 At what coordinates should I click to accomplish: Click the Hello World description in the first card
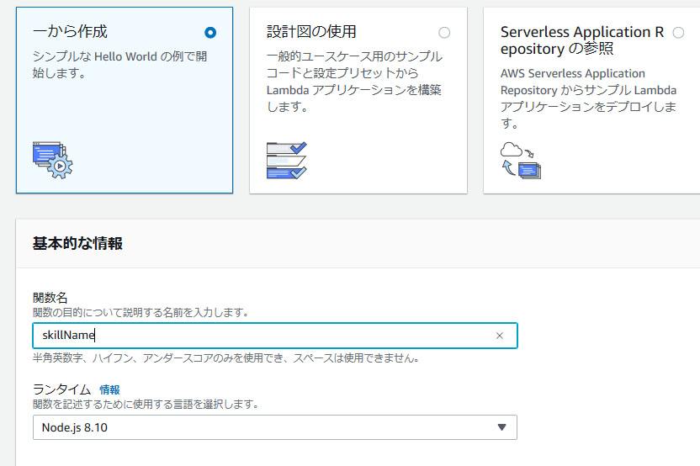119,65
